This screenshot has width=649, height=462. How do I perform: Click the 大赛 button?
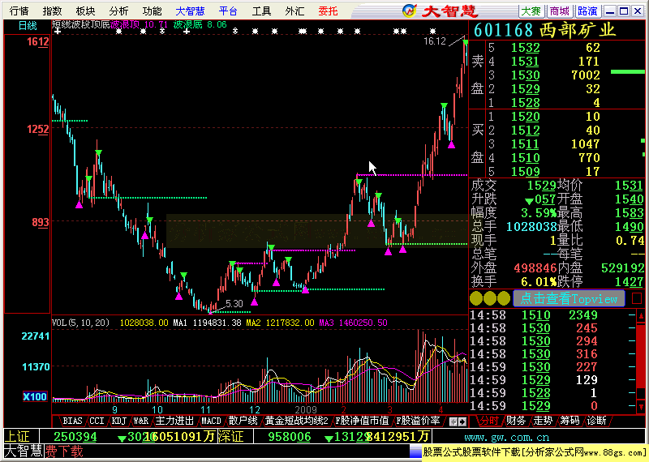(531, 11)
